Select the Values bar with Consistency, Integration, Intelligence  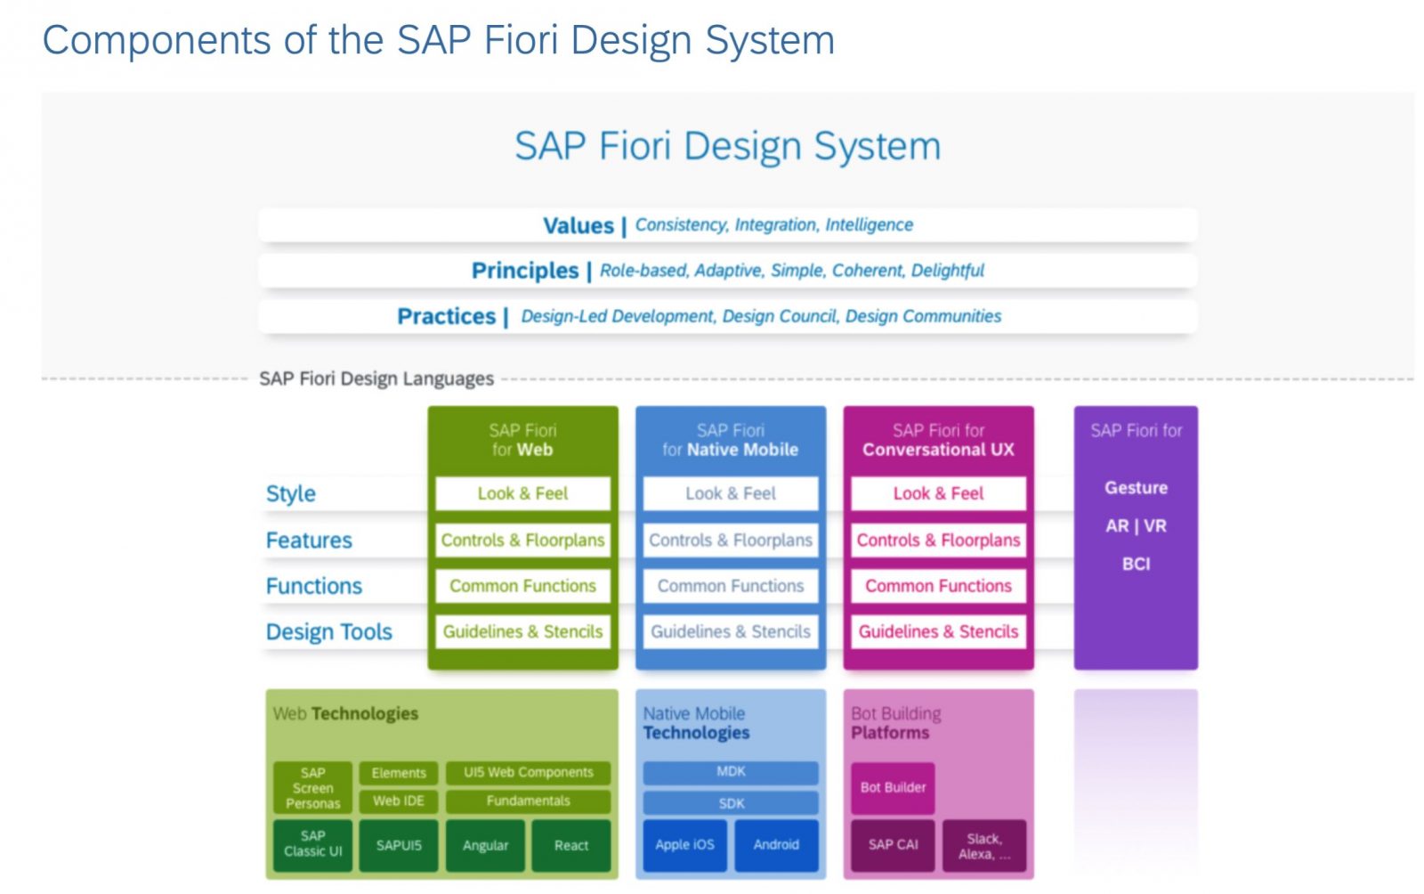pyautogui.click(x=727, y=225)
